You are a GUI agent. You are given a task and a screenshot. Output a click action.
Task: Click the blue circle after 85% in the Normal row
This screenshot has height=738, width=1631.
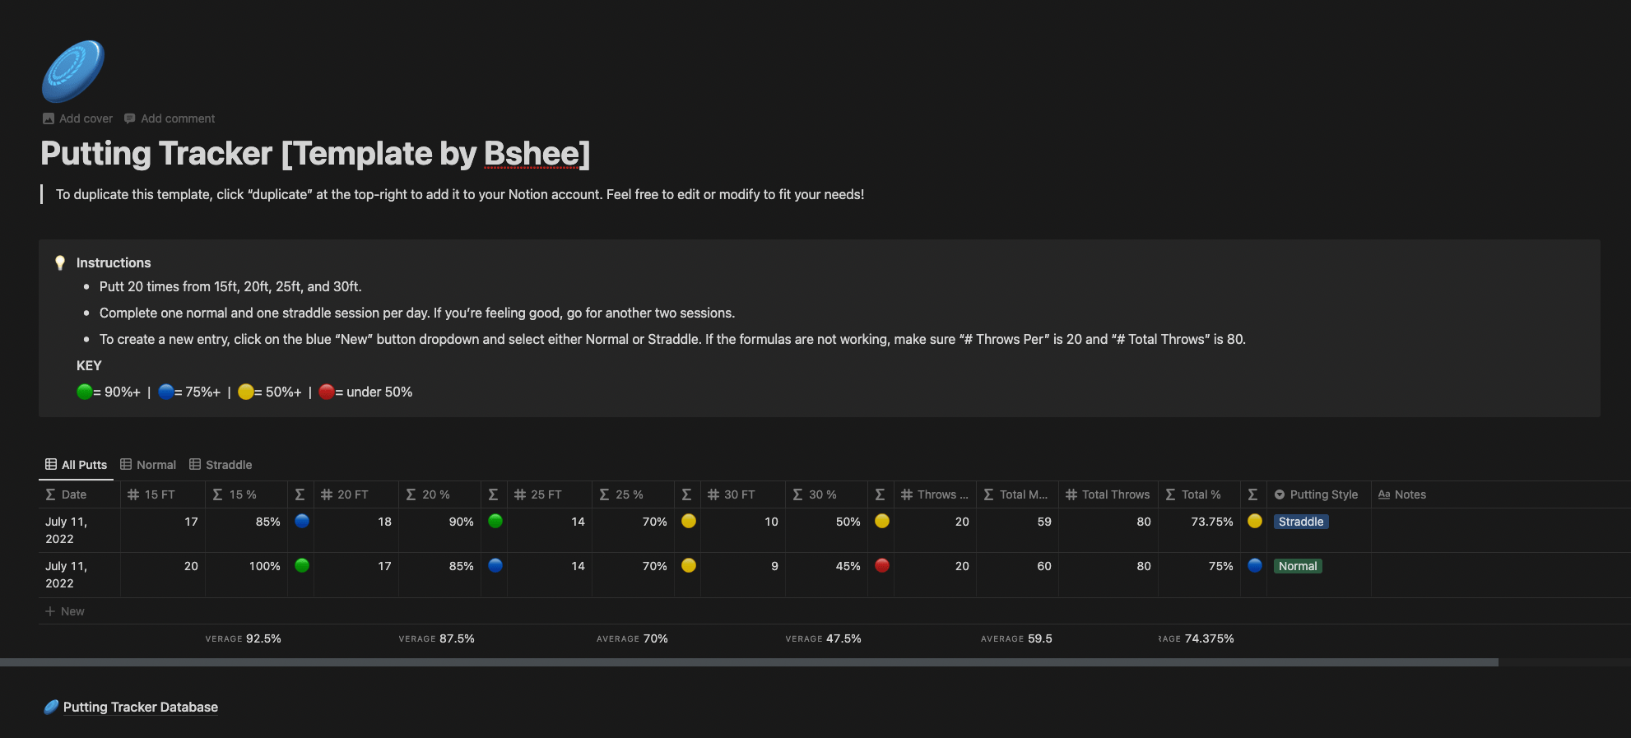click(x=495, y=565)
